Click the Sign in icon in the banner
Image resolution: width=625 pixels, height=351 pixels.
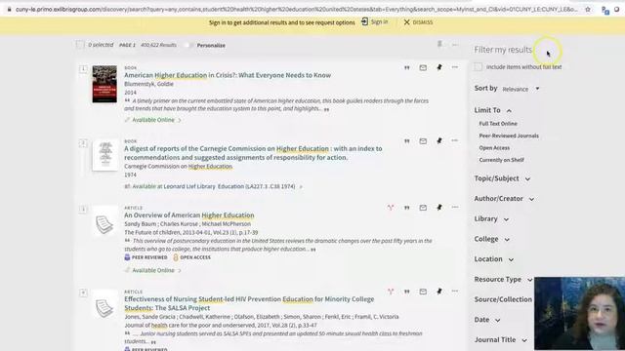click(x=364, y=21)
